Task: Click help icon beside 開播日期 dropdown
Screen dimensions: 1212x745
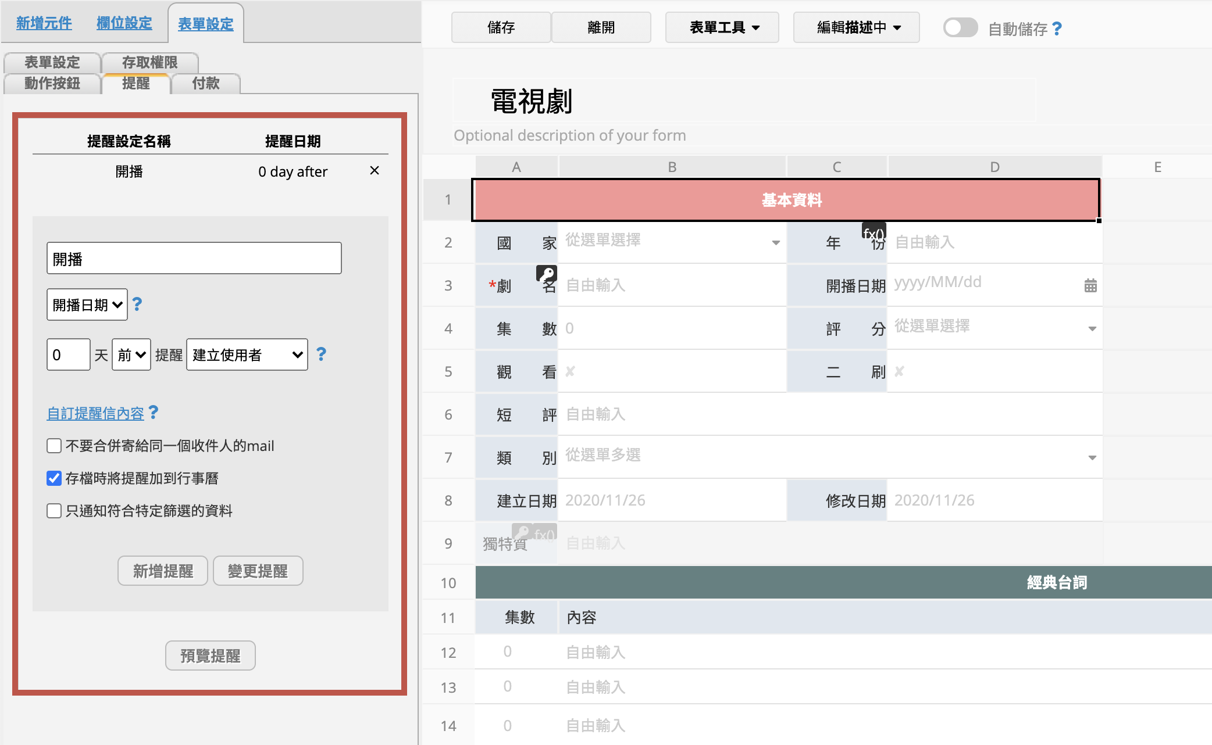Action: [137, 304]
